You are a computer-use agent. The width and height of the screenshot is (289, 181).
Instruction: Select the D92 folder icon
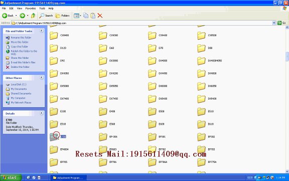tap(54, 61)
